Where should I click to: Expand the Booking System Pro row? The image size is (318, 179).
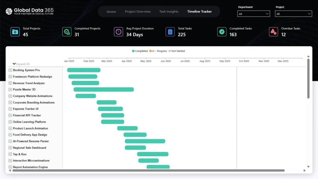click(x=10, y=70)
